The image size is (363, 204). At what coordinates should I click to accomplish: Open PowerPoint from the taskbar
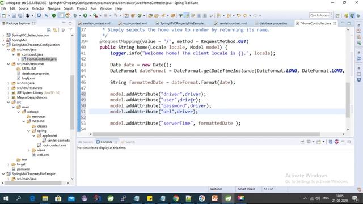(215, 198)
